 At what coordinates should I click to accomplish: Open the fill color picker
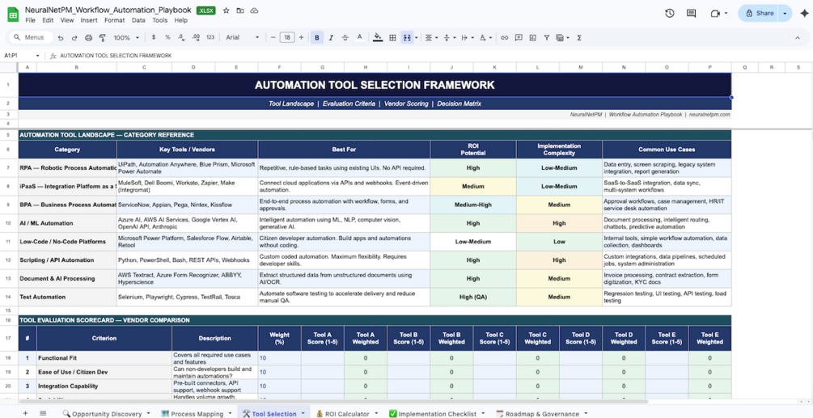click(378, 38)
